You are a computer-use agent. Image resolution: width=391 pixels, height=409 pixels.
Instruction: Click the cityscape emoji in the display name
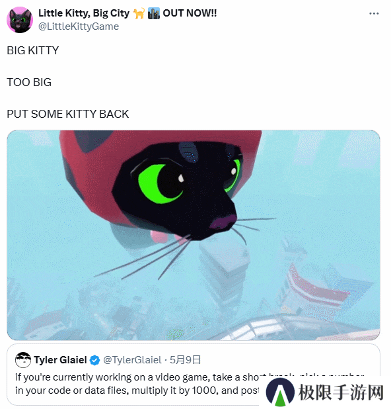point(154,13)
